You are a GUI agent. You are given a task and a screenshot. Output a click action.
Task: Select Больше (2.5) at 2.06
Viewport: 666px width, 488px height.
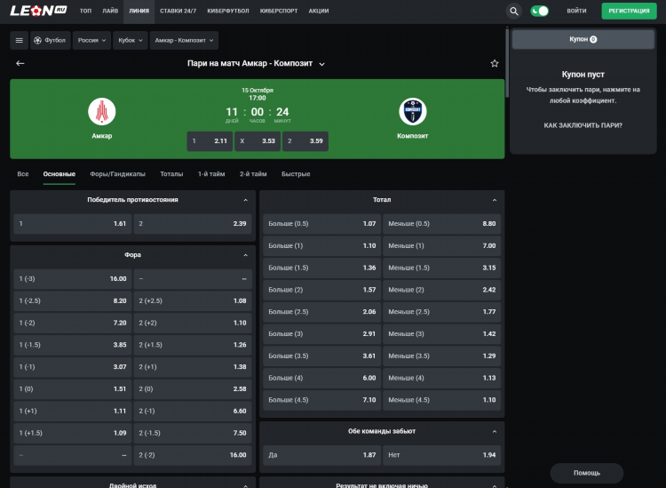click(322, 312)
